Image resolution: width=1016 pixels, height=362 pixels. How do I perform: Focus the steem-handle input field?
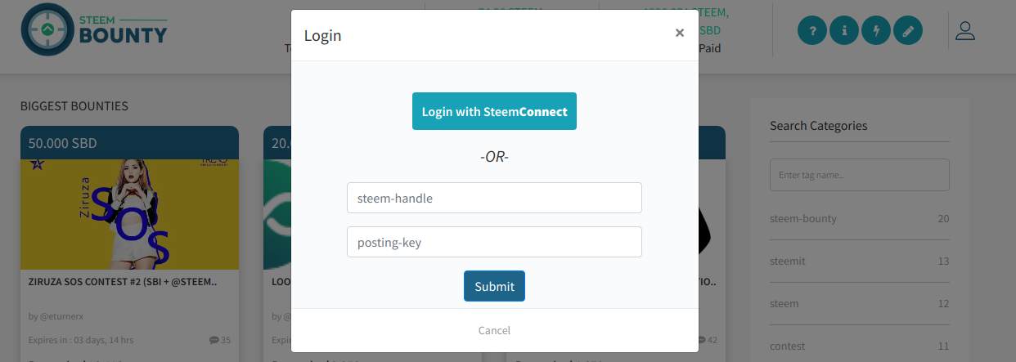[494, 198]
